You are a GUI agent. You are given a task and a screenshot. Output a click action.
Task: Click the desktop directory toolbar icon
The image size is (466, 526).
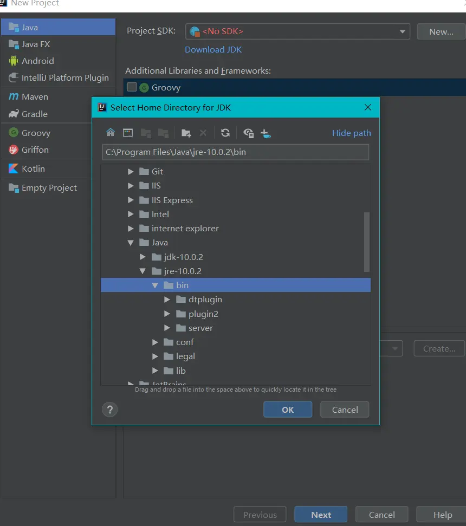click(128, 133)
